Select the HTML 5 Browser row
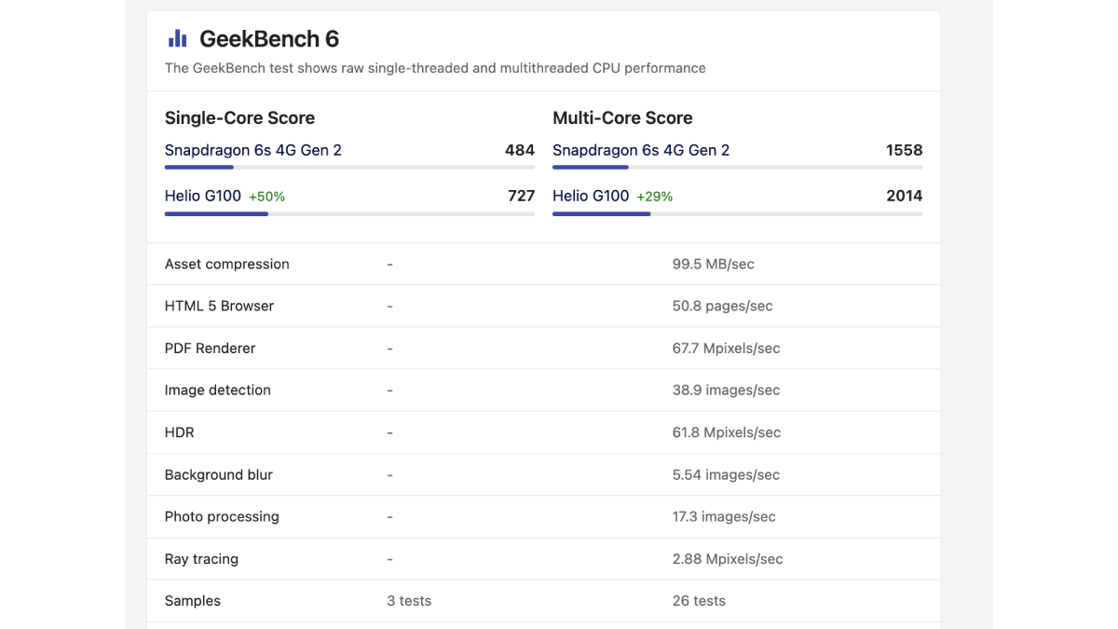This screenshot has height=629, width=1118. click(x=543, y=306)
